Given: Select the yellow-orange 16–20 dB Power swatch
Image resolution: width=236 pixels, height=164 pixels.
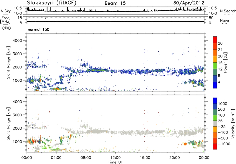Looking at the screenshot, I should [x=215, y=59].
